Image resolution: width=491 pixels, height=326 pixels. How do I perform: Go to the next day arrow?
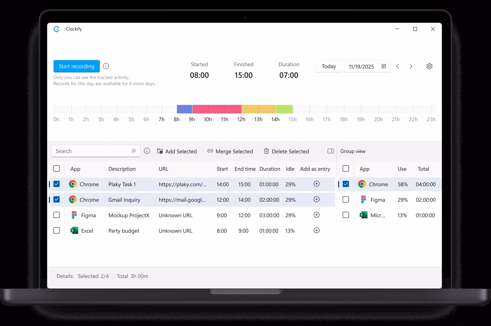click(x=411, y=66)
